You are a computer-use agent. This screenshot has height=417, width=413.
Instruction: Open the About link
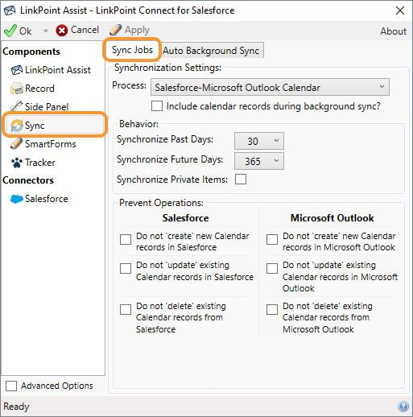393,31
